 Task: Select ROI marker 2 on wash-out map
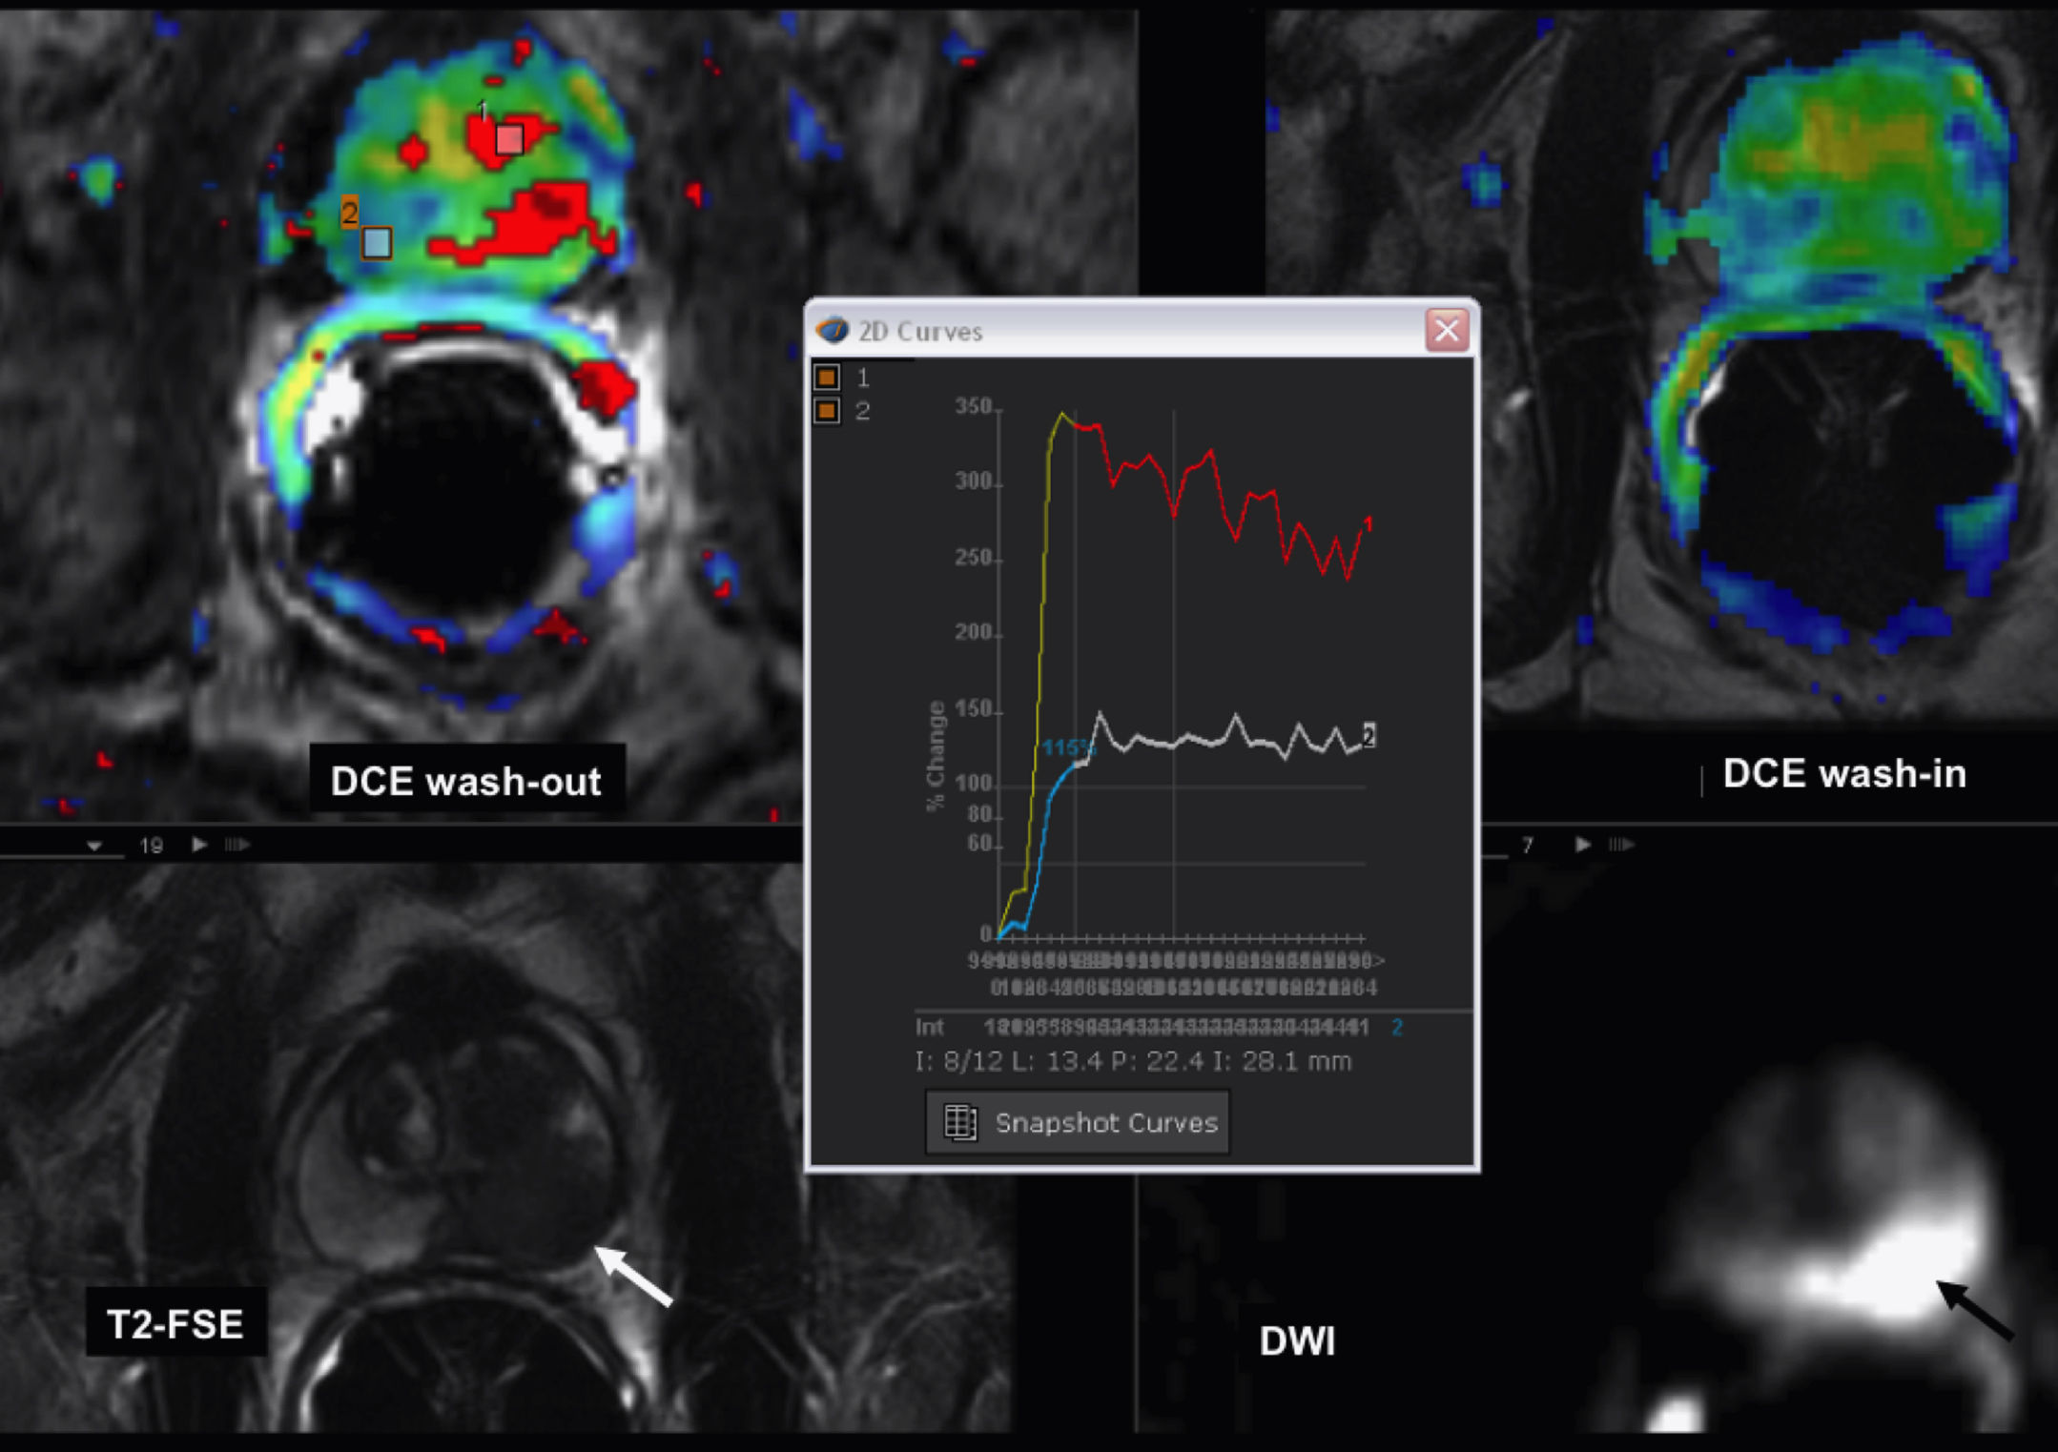point(377,243)
